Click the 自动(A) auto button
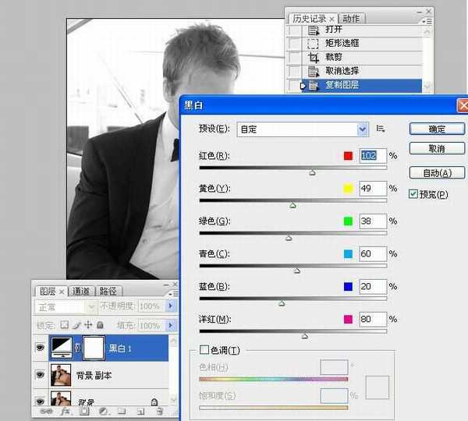Viewport: 468px width, 421px height. coord(437,172)
